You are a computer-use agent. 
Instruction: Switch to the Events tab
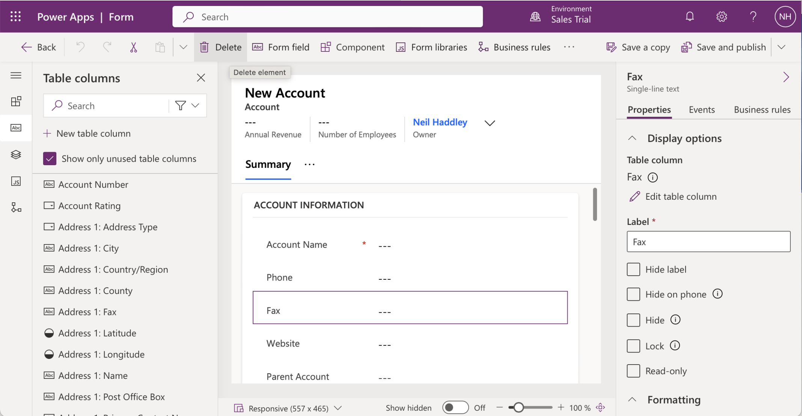click(701, 110)
